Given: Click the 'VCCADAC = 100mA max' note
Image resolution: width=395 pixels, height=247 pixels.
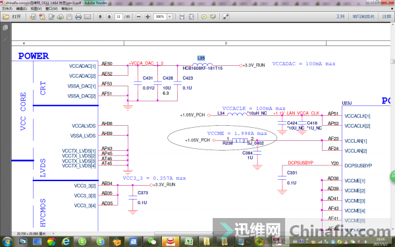Looking at the screenshot, I should pyautogui.click(x=303, y=64).
